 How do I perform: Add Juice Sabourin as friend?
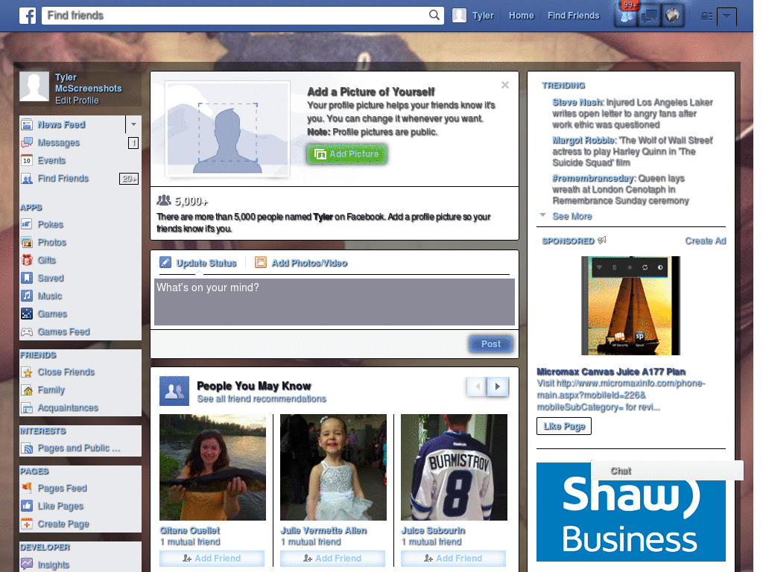[453, 559]
